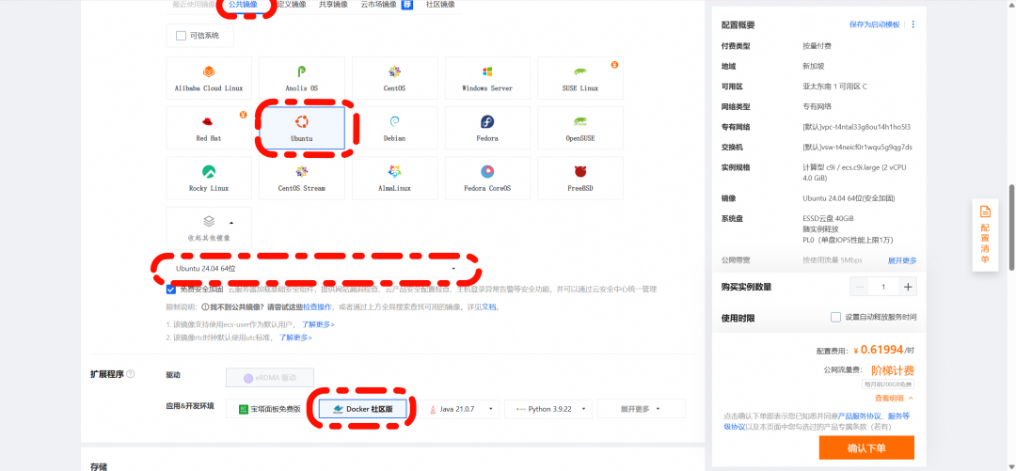Enable 设置自动释放服务时间 checkbox
The height and width of the screenshot is (471, 1016).
(x=836, y=318)
